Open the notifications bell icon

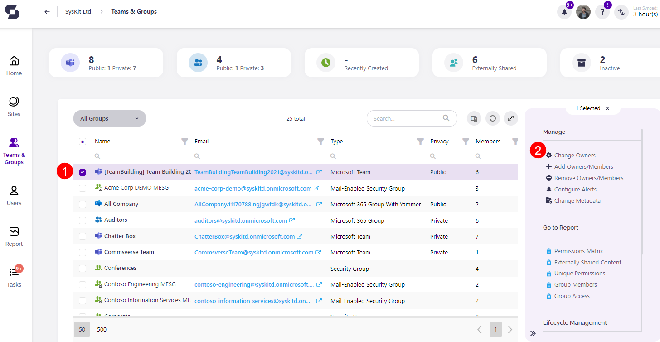[564, 12]
